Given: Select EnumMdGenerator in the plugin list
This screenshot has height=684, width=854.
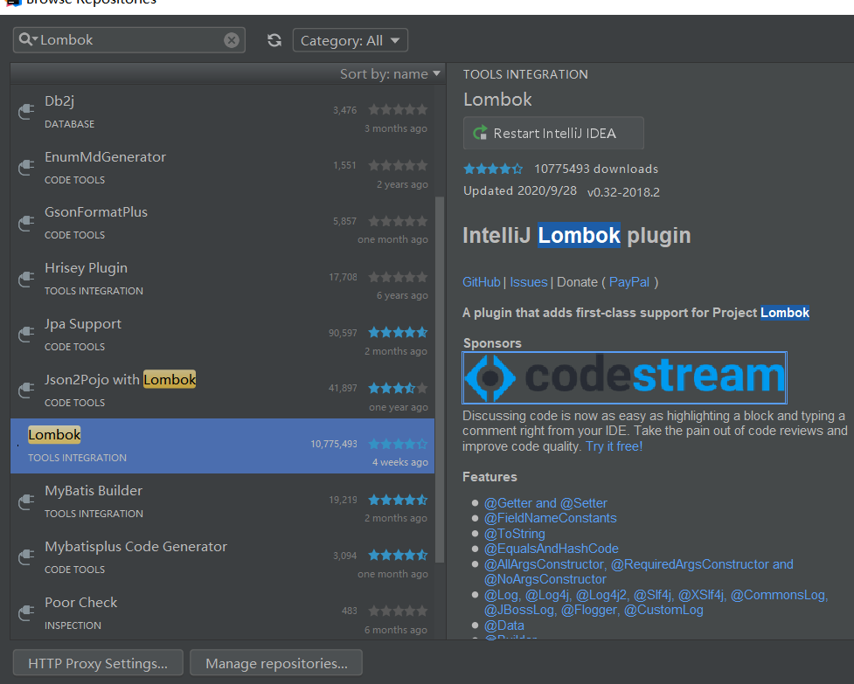Looking at the screenshot, I should click(222, 168).
